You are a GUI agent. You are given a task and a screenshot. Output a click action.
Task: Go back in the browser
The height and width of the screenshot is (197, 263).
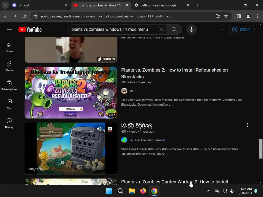coord(6,16)
